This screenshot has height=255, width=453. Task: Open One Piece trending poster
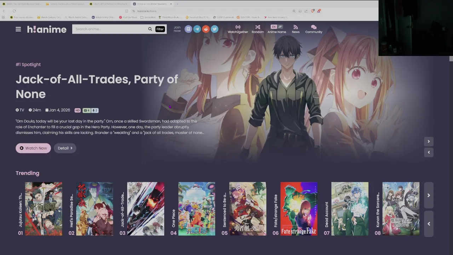pos(196,209)
